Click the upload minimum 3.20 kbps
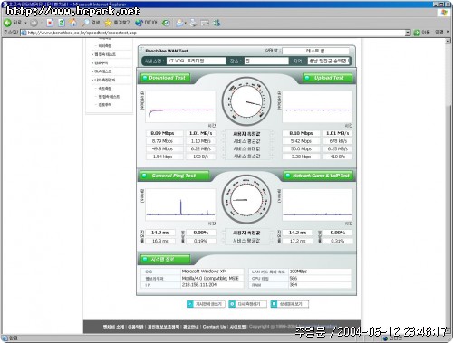Viewport: 453px width, 343px height. click(301, 157)
